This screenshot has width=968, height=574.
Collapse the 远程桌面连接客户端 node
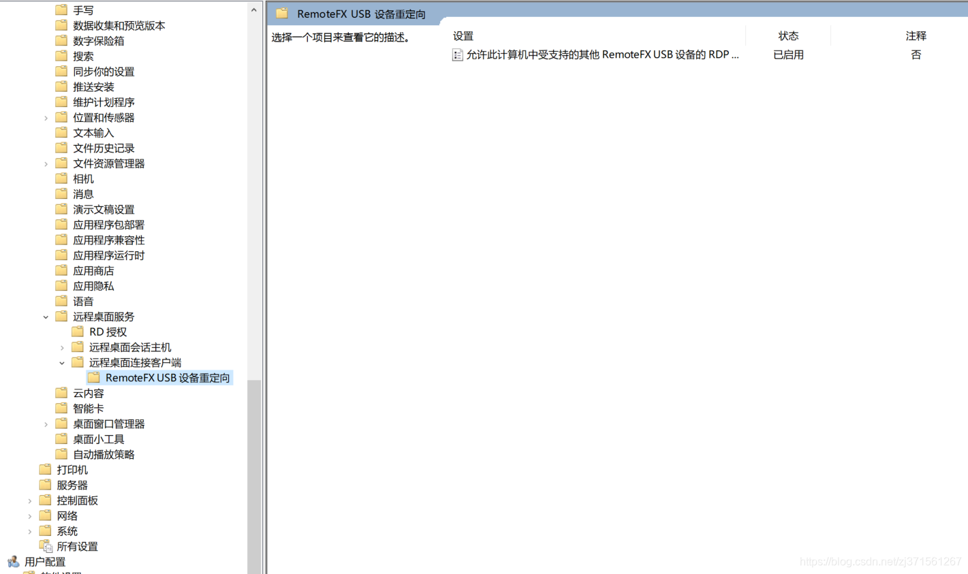pyautogui.click(x=62, y=363)
